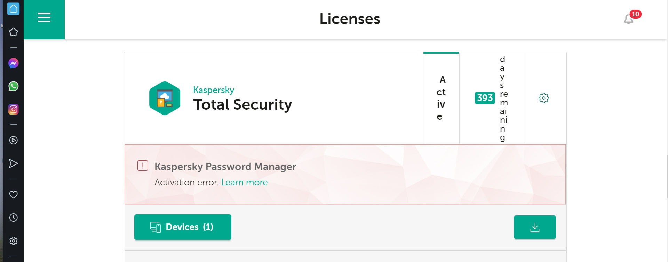The image size is (668, 262).
Task: Click the Active license status
Action: 441,98
